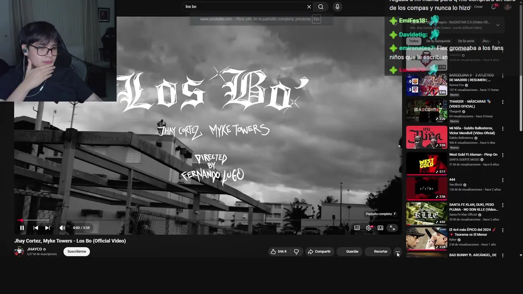The width and height of the screenshot is (523, 294).
Task: Open the JHAYCO channel name link
Action: click(34, 249)
